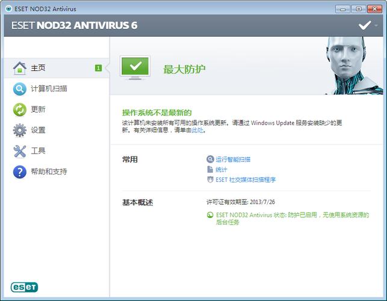387x301 pixels.
Task: Click the magnifier icon beside 运行智能扫描
Action: [x=210, y=160]
